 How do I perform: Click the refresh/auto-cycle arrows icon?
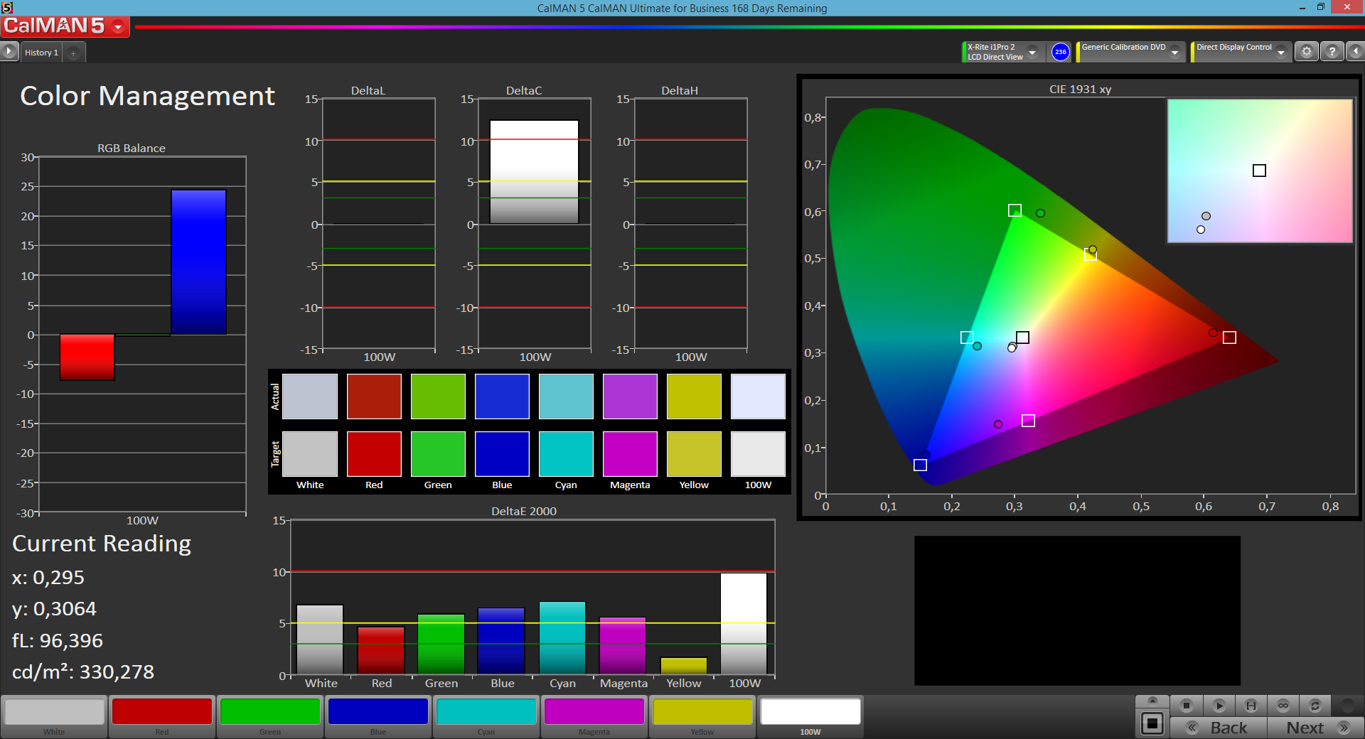[1315, 706]
